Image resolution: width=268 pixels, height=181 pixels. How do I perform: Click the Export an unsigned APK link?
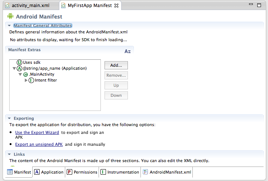pos(39,144)
